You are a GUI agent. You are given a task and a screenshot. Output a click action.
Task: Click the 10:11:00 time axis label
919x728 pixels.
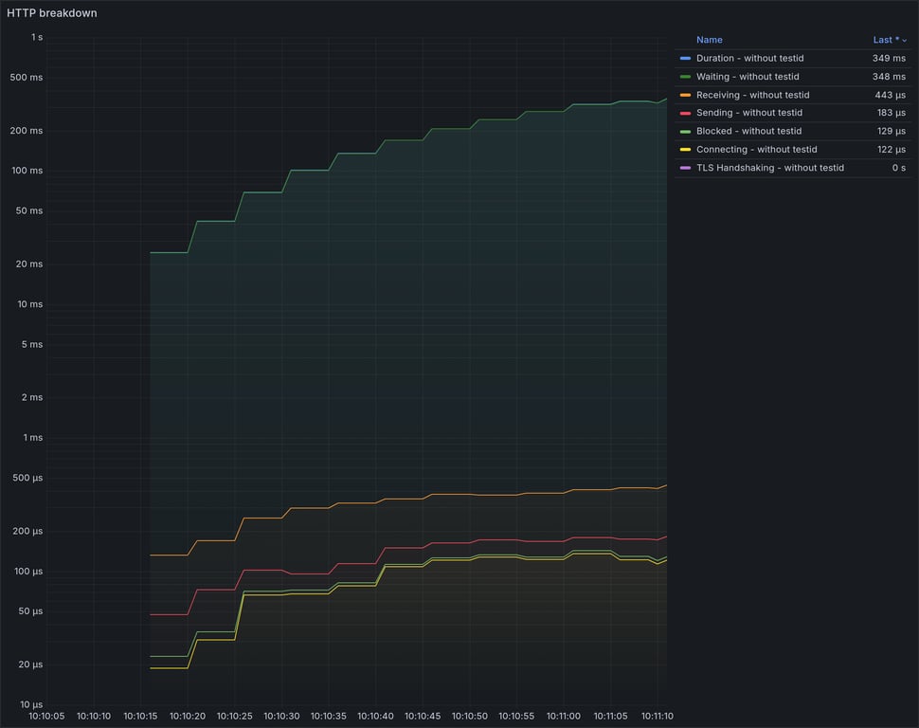pos(563,716)
